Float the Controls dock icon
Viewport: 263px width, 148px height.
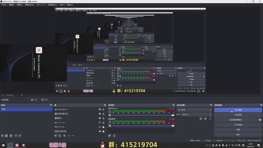(x=261, y=105)
